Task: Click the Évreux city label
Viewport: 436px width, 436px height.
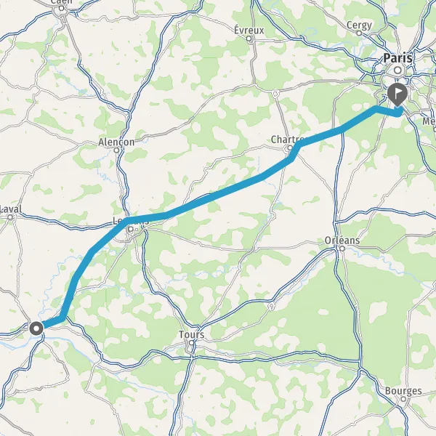Action: [249, 30]
